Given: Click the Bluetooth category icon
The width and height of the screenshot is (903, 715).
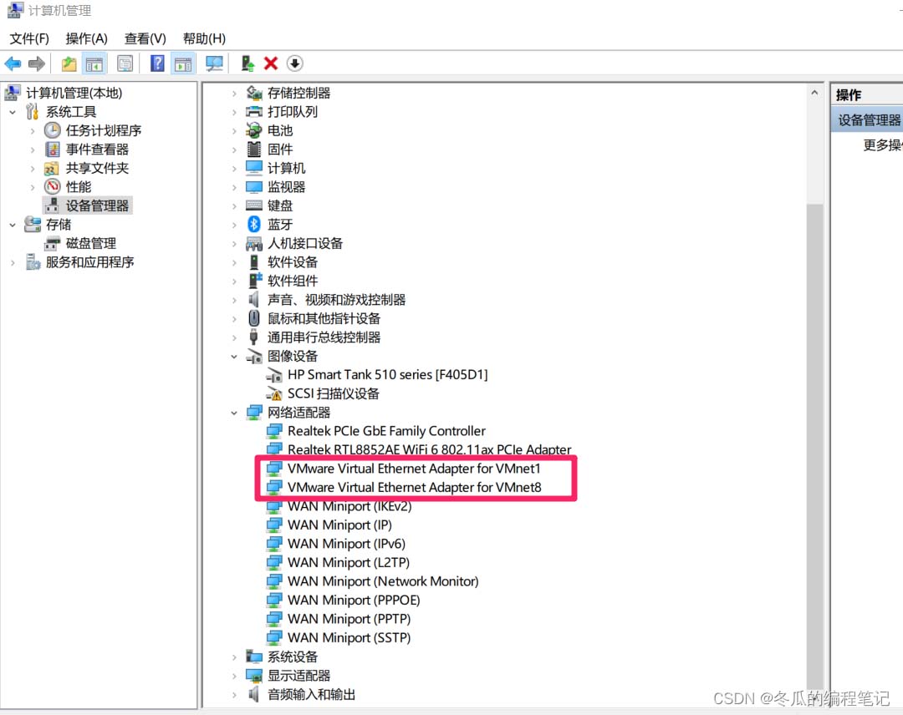Looking at the screenshot, I should click(x=254, y=225).
